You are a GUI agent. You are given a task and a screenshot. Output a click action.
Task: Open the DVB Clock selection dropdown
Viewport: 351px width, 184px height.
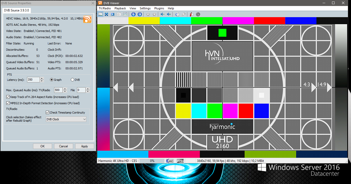tap(66, 119)
